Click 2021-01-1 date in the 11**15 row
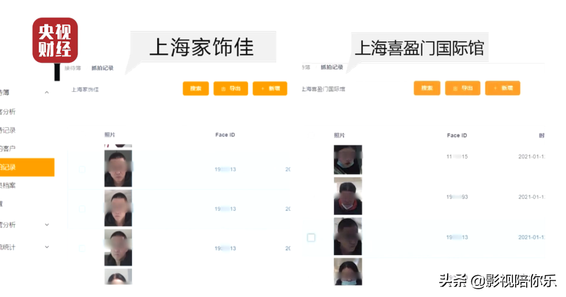 click(532, 157)
